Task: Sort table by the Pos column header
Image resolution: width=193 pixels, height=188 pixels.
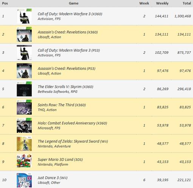Action: pos(5,3)
